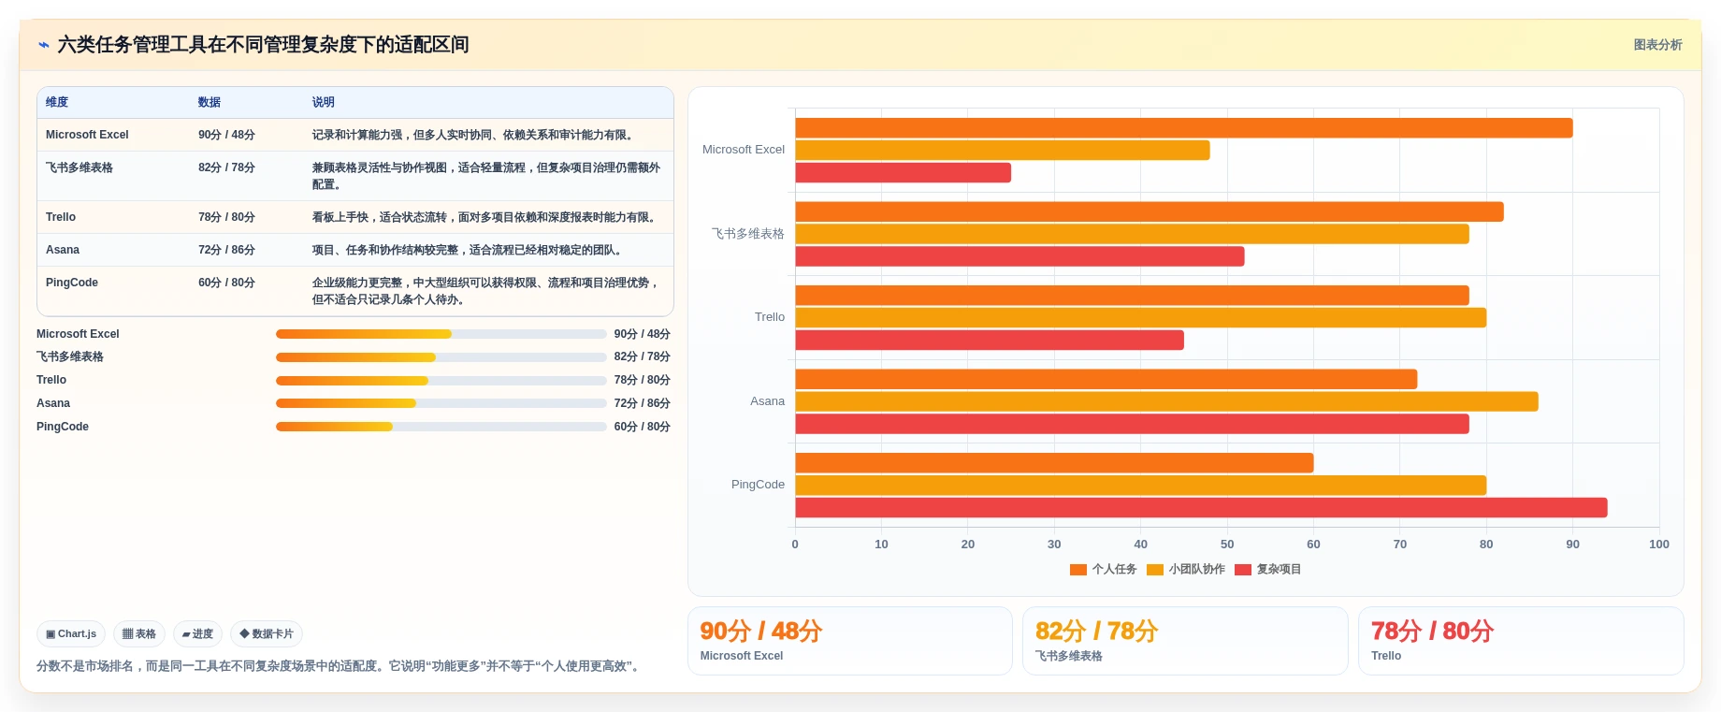Image resolution: width=1721 pixels, height=712 pixels.
Task: Click the 飞书多维表格 name cell in the table
Action: [x=80, y=167]
